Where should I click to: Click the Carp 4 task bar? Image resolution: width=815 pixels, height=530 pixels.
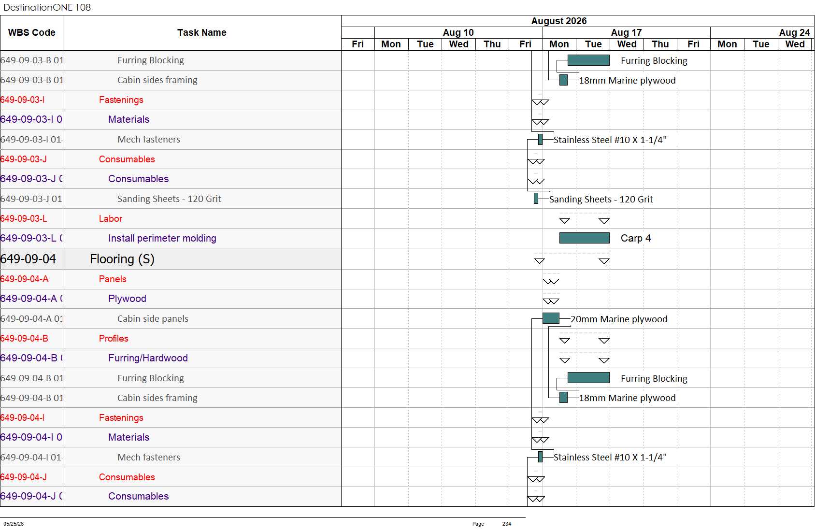coord(584,238)
